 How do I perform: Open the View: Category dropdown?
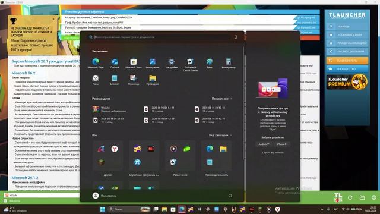click(220, 135)
